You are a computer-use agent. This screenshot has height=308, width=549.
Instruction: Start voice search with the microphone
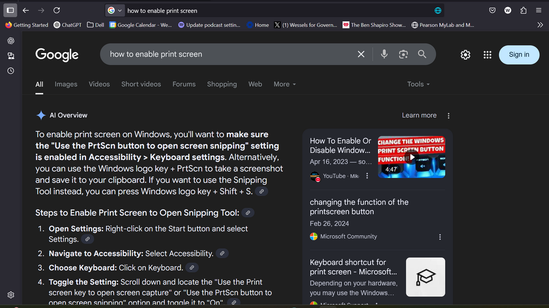[x=384, y=54]
